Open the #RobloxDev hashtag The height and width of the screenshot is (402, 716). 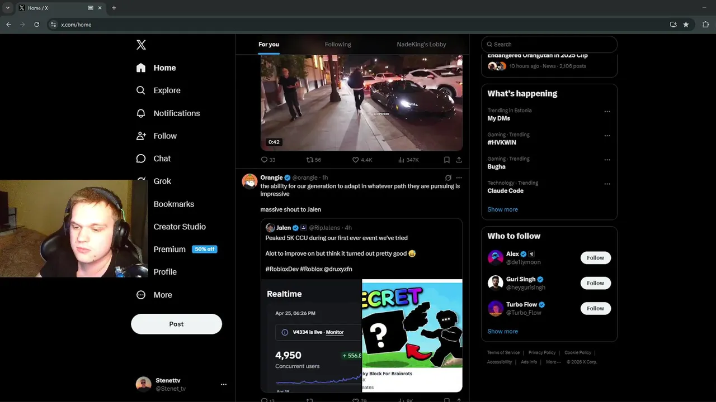282,269
